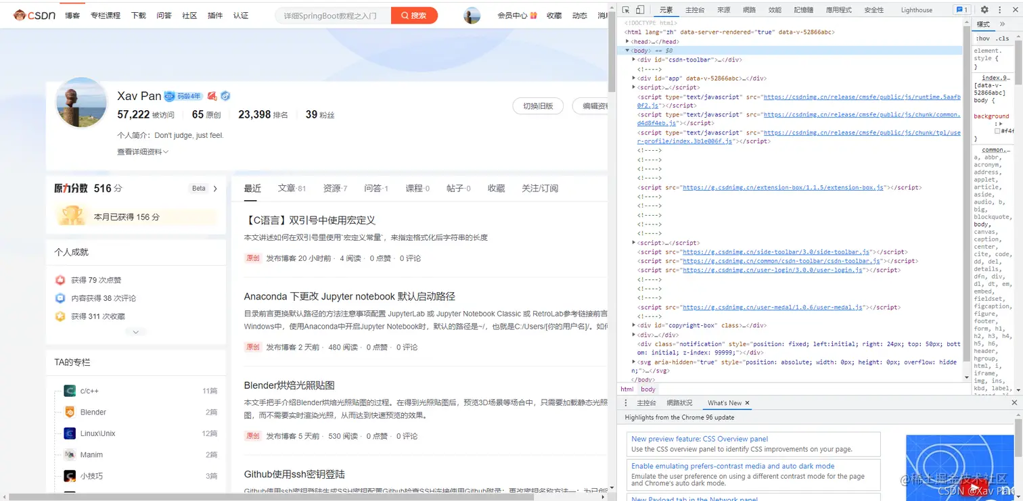
Task: Open article Blender烘焙光照贴图
Action: 290,385
